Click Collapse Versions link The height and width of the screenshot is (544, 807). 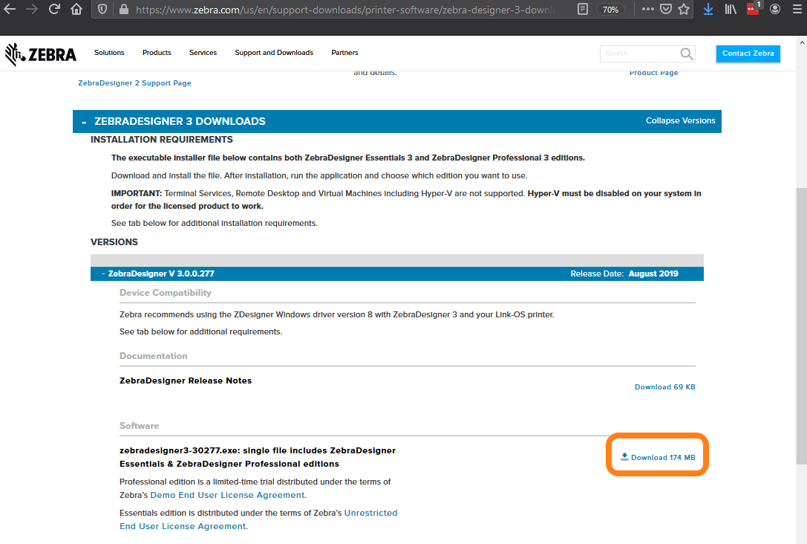(x=680, y=120)
